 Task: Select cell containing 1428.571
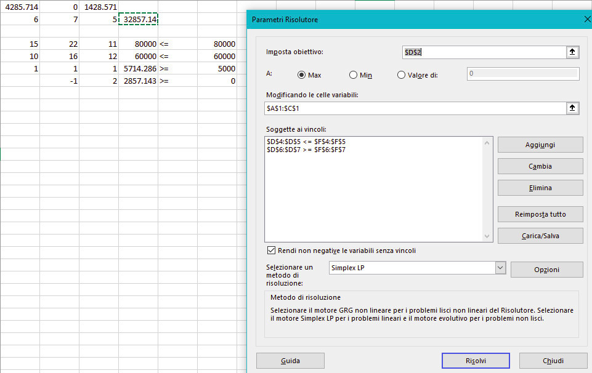[99, 6]
